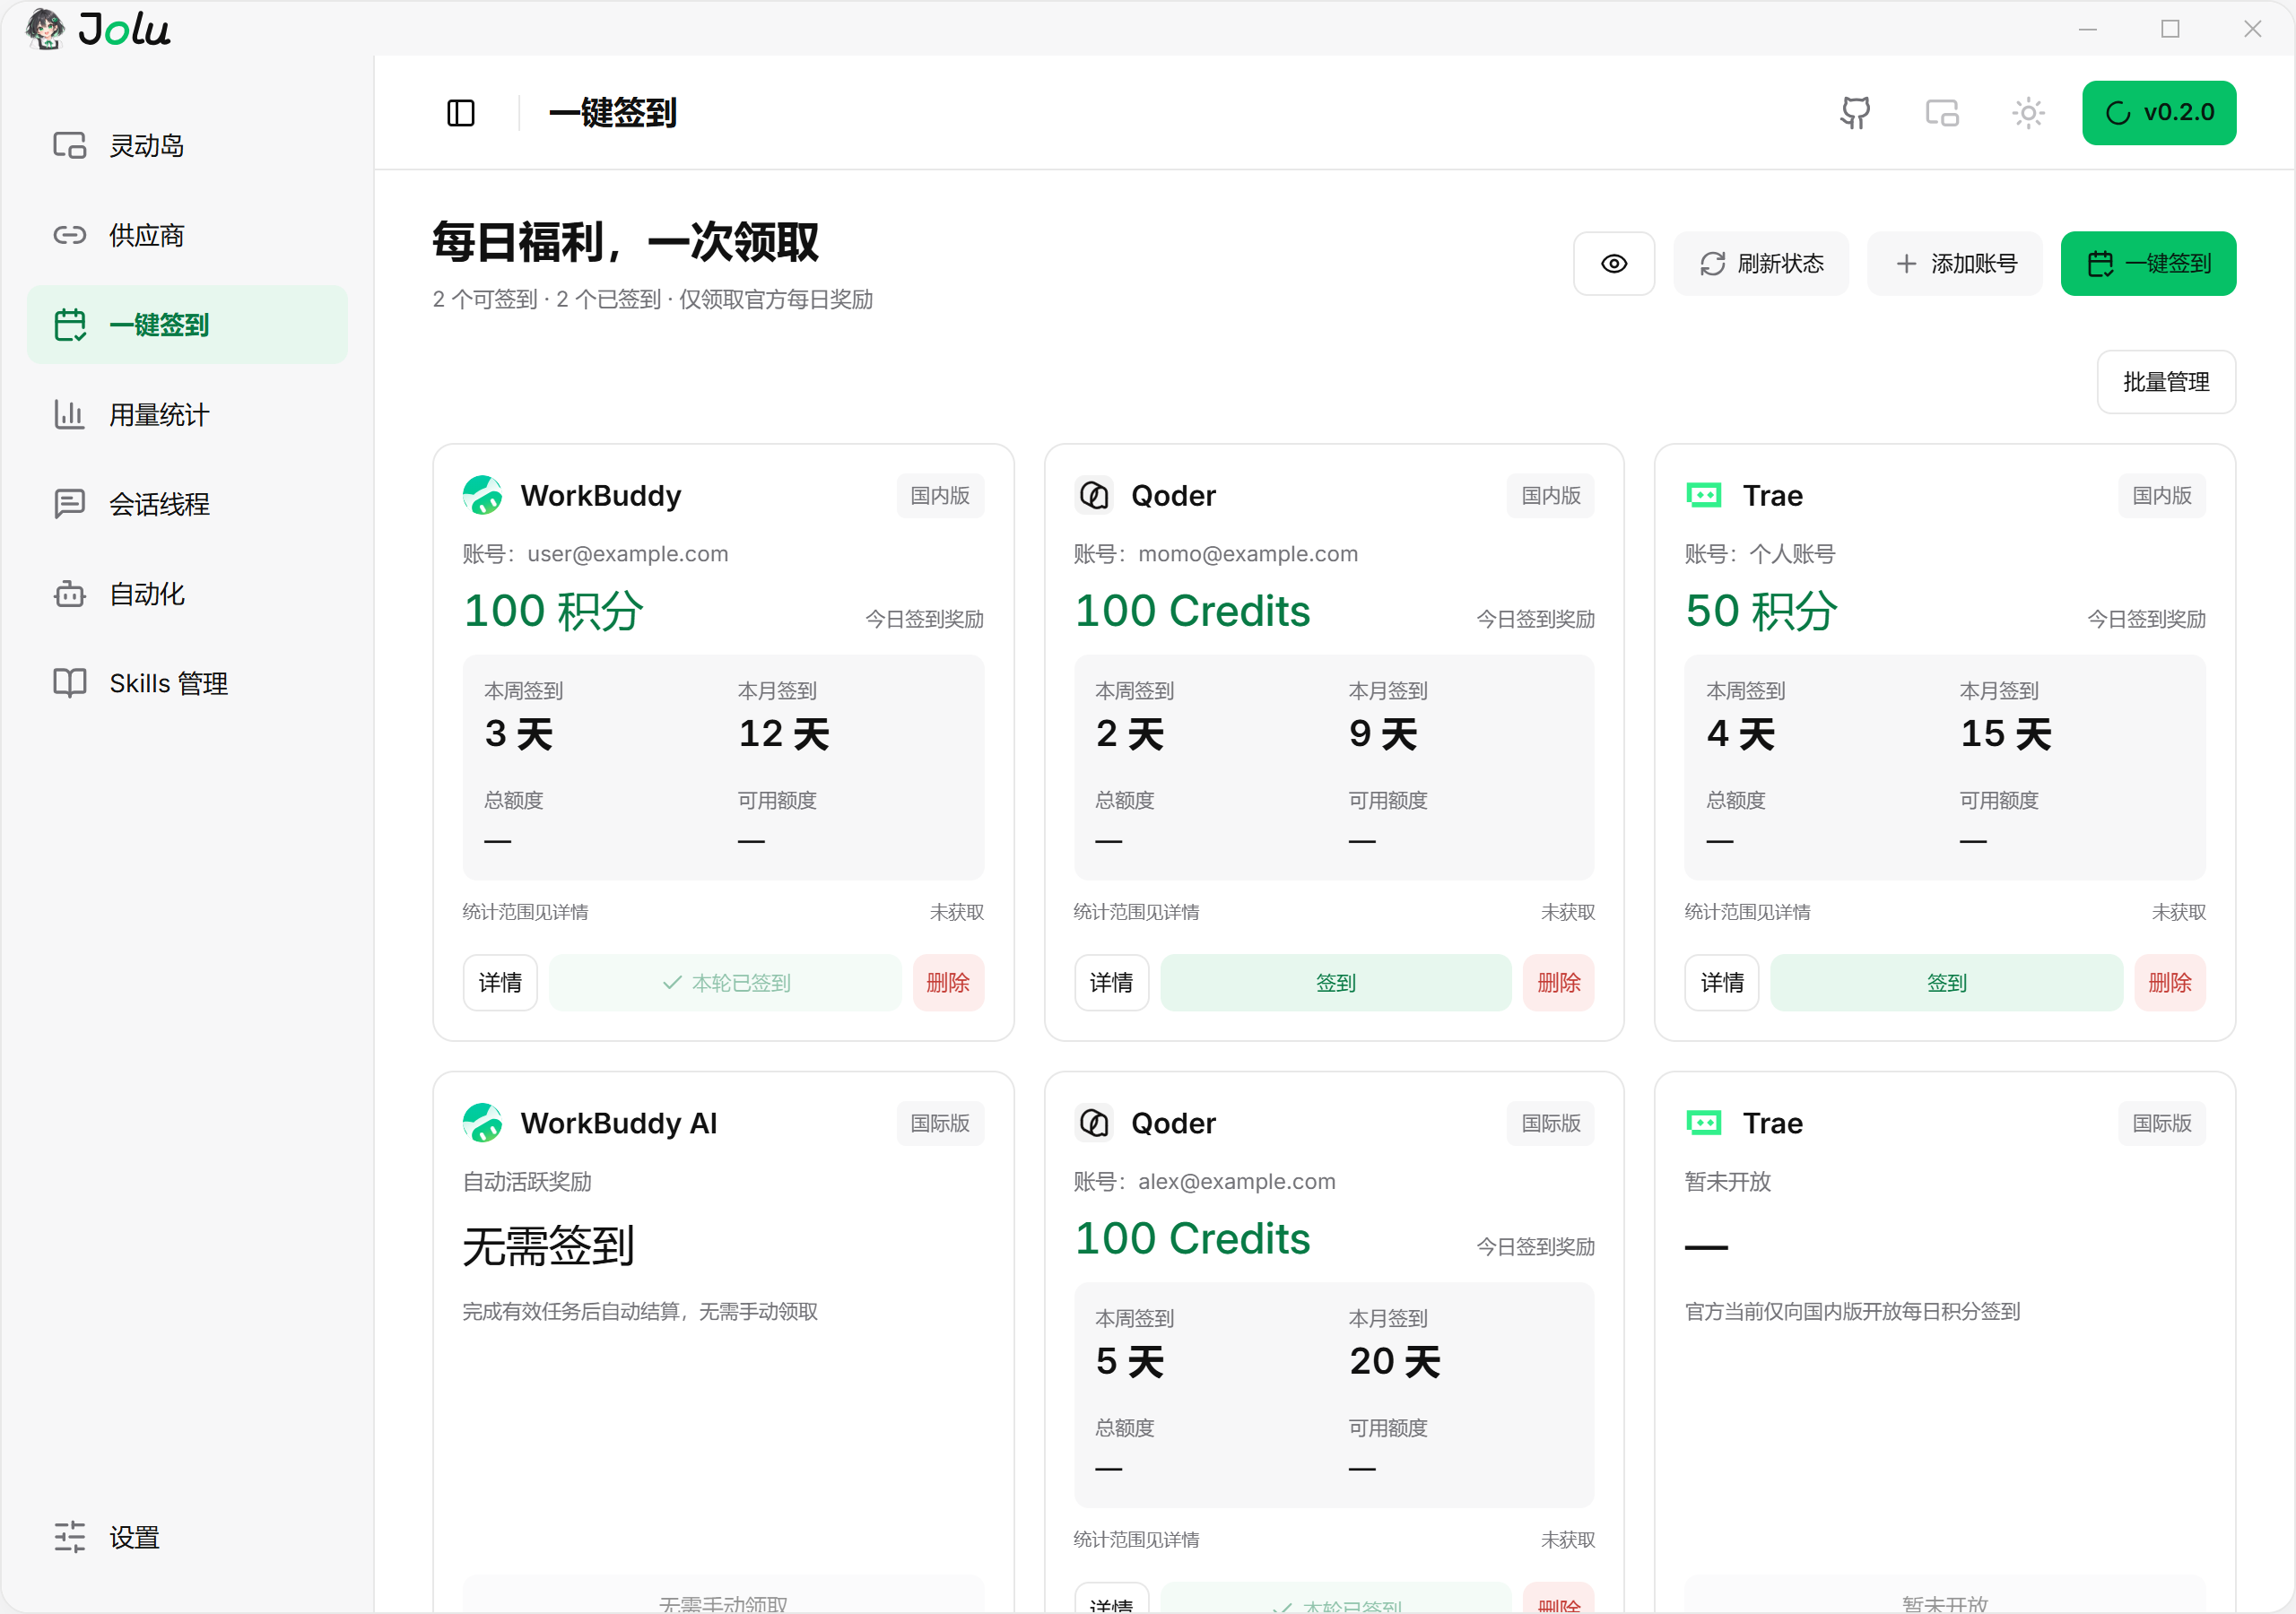
Task: Open 自动化 in the sidebar
Action: (x=187, y=594)
